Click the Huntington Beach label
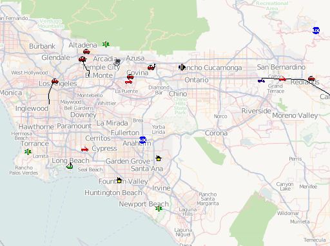Viewport: 330px width, 246px height. tap(113, 193)
